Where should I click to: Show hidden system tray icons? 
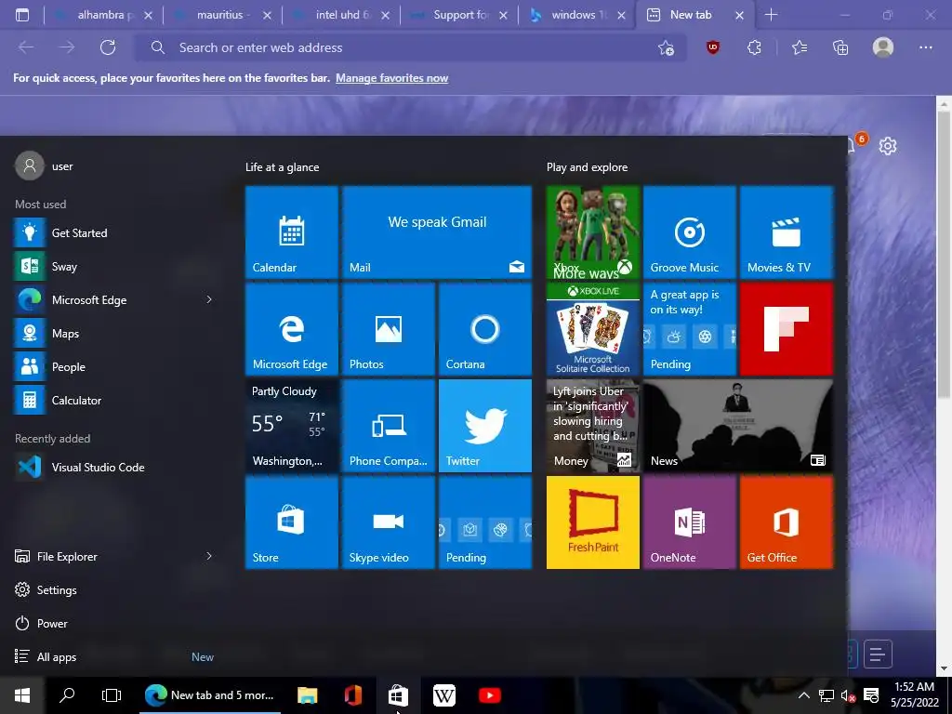point(803,695)
